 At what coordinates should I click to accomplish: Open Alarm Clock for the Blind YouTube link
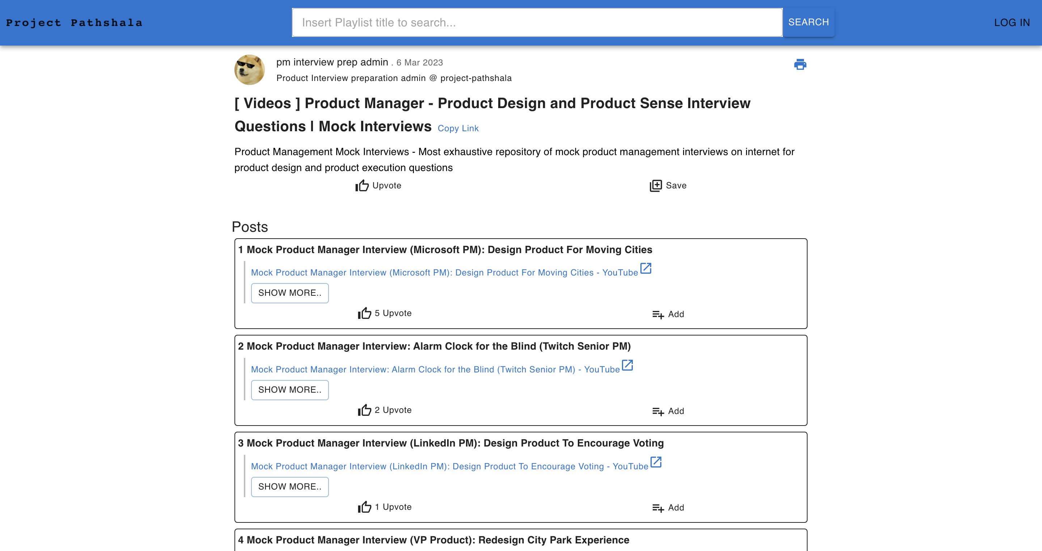tap(435, 370)
